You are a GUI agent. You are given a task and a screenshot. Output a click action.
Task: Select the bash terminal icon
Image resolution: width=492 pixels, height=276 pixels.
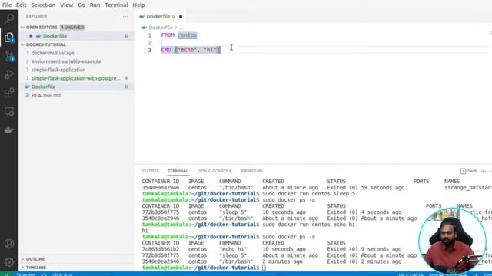(x=463, y=171)
